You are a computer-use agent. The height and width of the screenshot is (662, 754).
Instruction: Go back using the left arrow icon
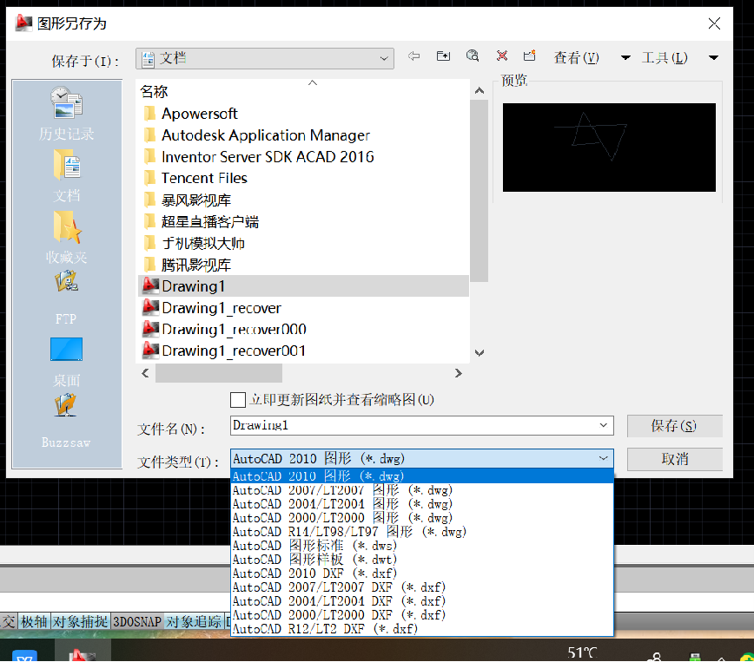413,56
